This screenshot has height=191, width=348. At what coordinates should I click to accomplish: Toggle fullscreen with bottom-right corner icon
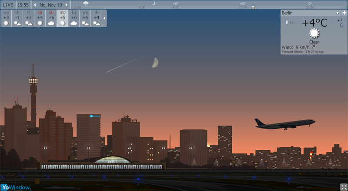pos(343,187)
